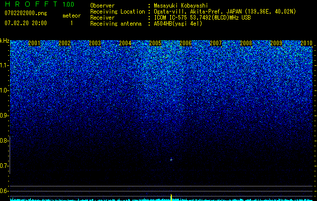Click the 2006 time marker
317x201 pixels.
pos(185,43)
